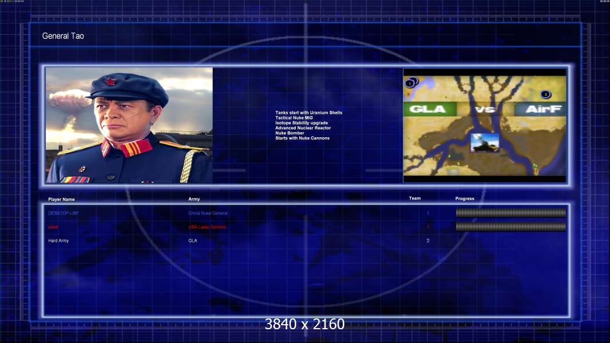The width and height of the screenshot is (610, 343).
Task: Click the 'Nuke Bomber' line
Action: (290, 133)
